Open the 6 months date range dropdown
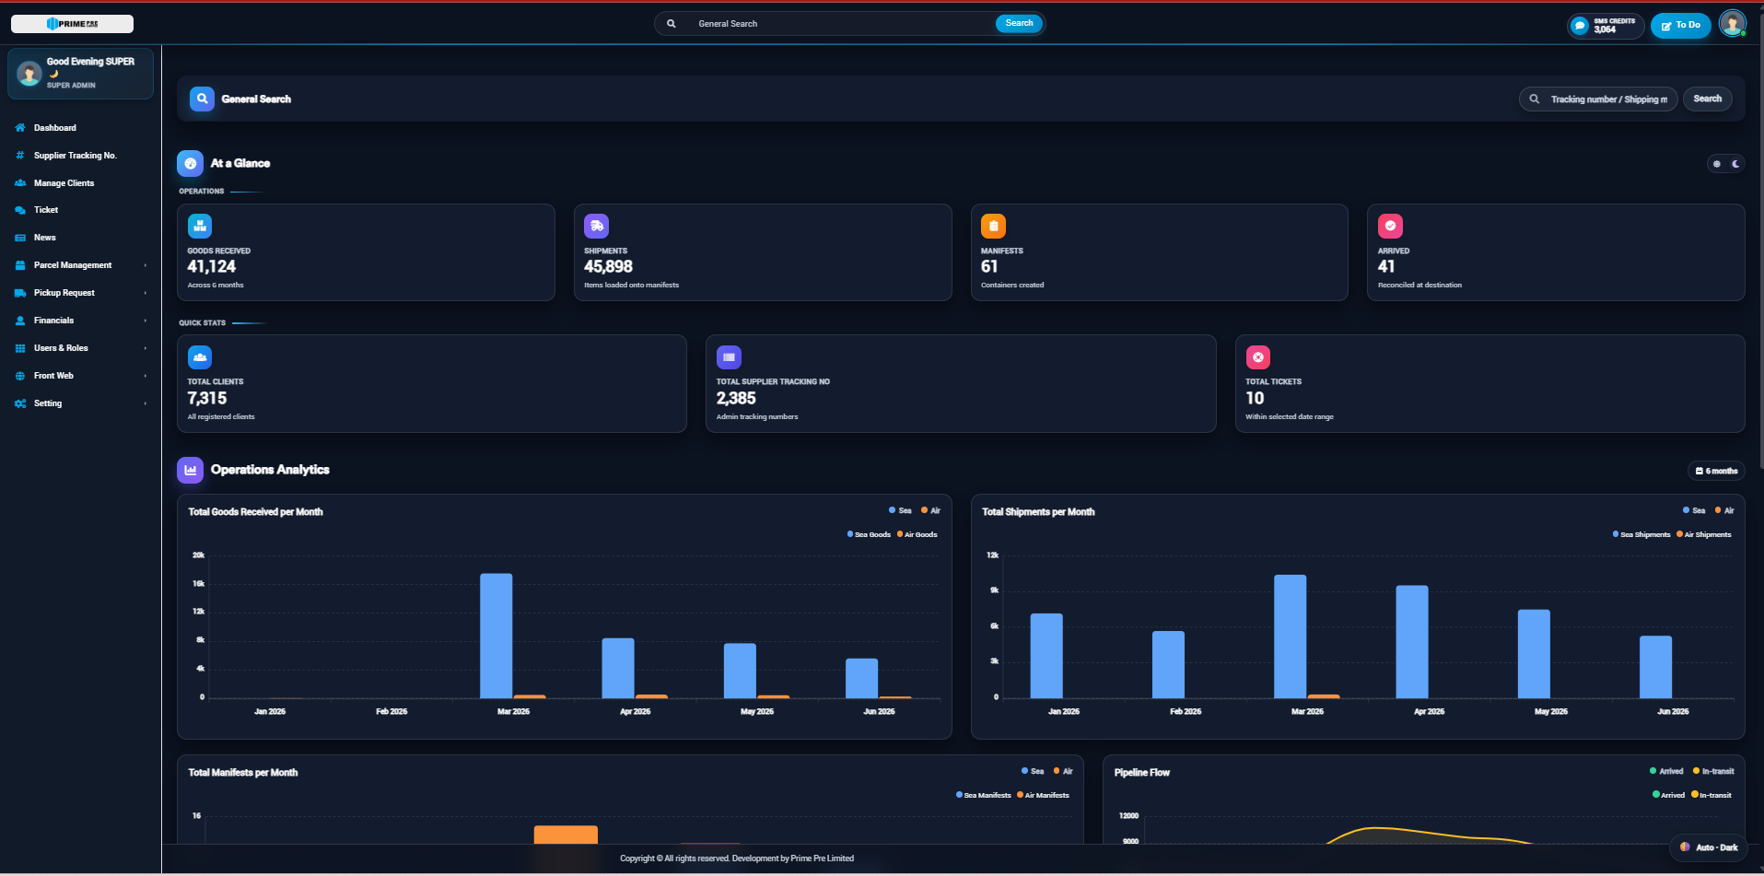The image size is (1764, 876). 1716,471
